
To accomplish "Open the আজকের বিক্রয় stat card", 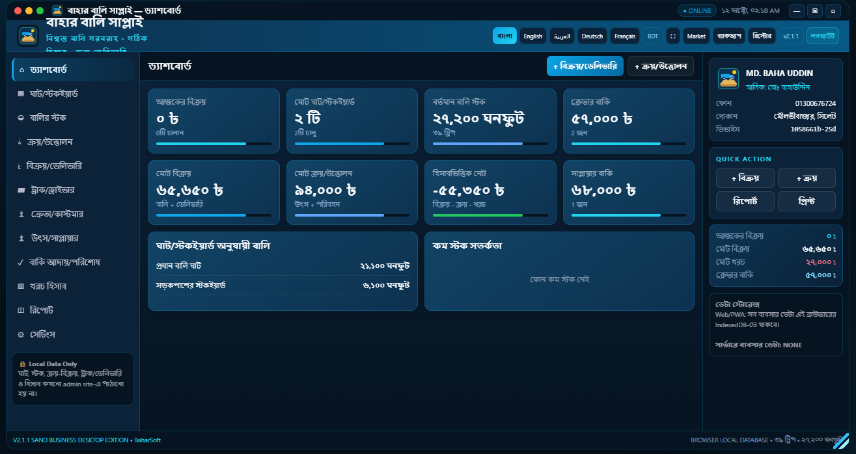I will (214, 121).
